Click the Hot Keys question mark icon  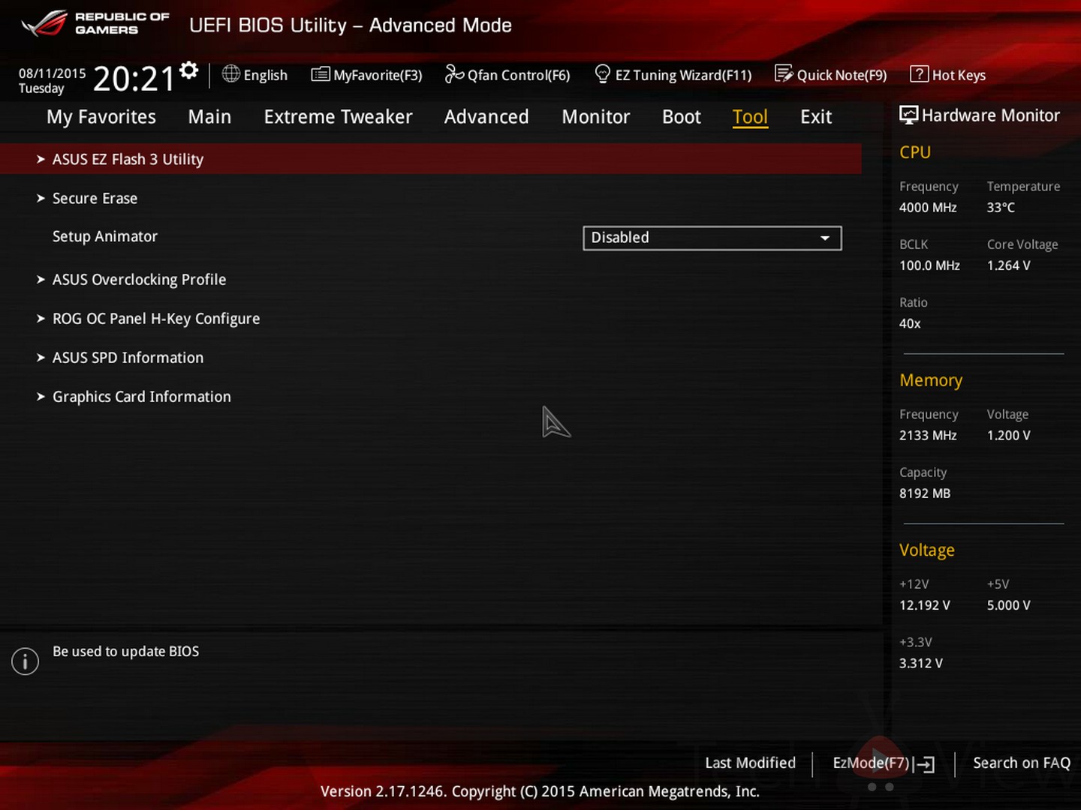tap(919, 73)
